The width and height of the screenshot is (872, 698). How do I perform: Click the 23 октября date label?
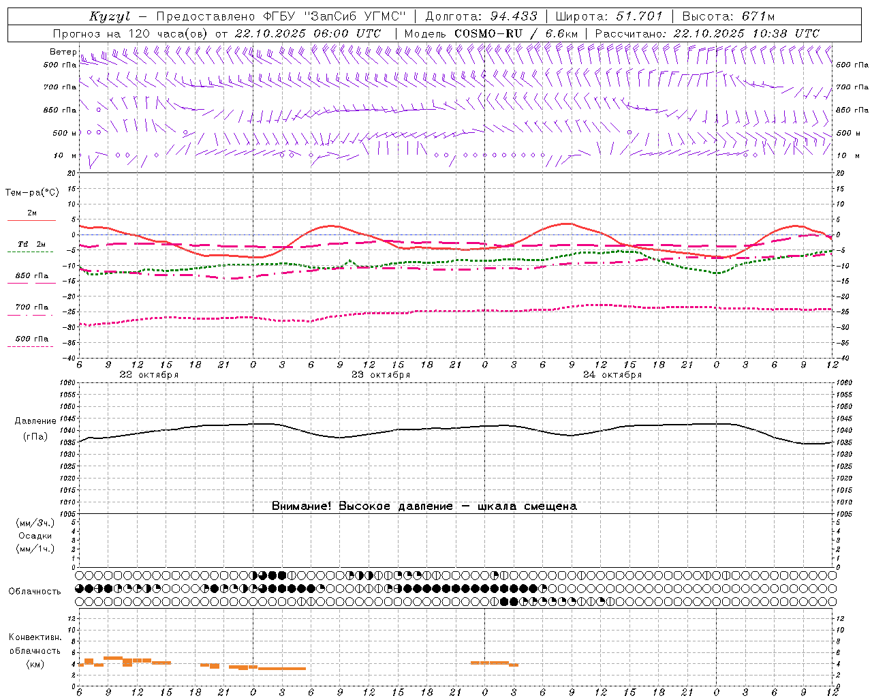tap(381, 375)
